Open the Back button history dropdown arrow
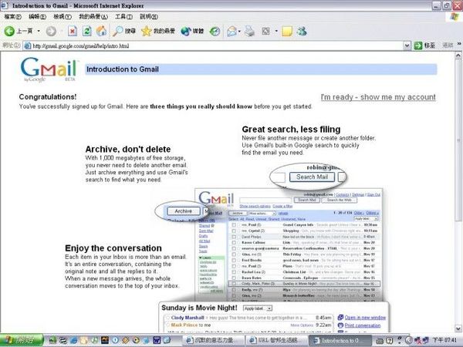Screen dimensions: 463x347 click(x=39, y=31)
